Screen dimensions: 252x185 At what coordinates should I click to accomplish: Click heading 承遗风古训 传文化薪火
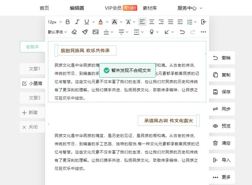pos(168,121)
